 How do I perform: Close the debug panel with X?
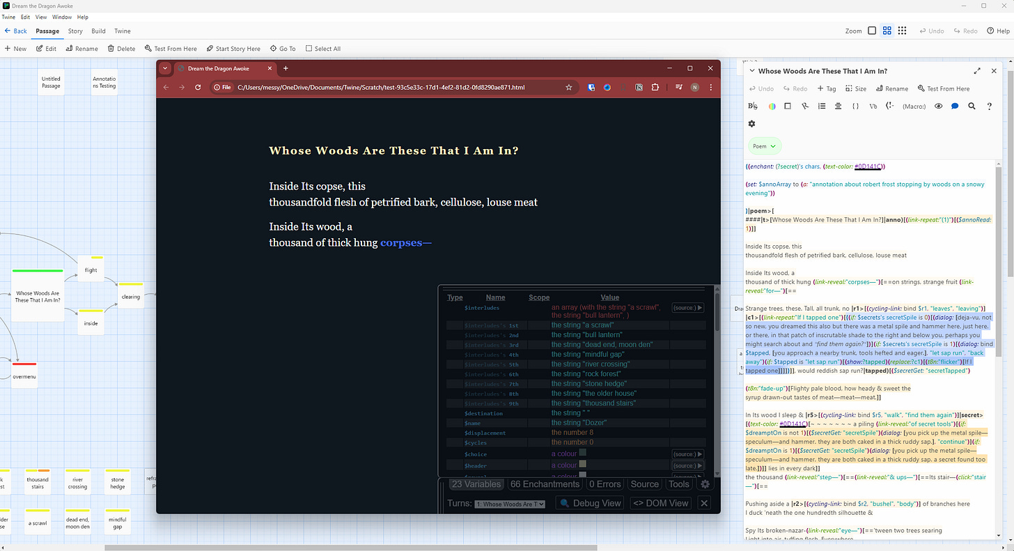[704, 503]
